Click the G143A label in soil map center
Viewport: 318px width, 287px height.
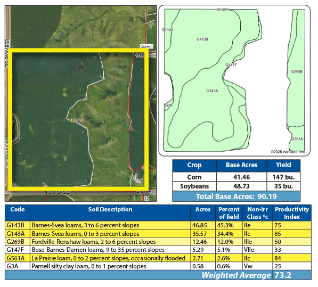click(x=212, y=91)
